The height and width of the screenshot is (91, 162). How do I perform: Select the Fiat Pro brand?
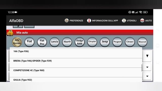(x=42, y=42)
